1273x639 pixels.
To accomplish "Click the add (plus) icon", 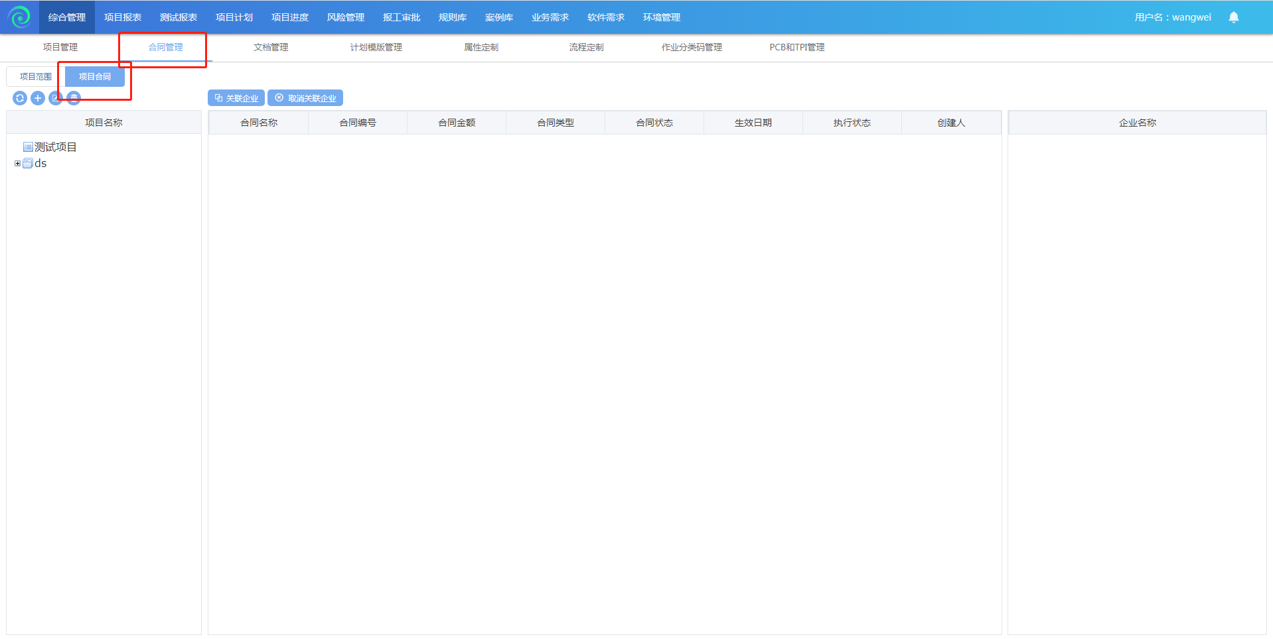I will 38,98.
